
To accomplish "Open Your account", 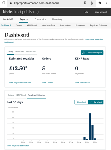I will 101,12.
